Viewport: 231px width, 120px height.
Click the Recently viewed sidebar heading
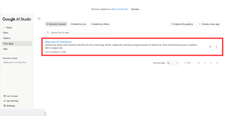[10, 58]
